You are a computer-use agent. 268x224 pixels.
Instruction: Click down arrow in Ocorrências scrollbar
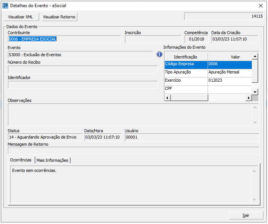tap(254, 200)
